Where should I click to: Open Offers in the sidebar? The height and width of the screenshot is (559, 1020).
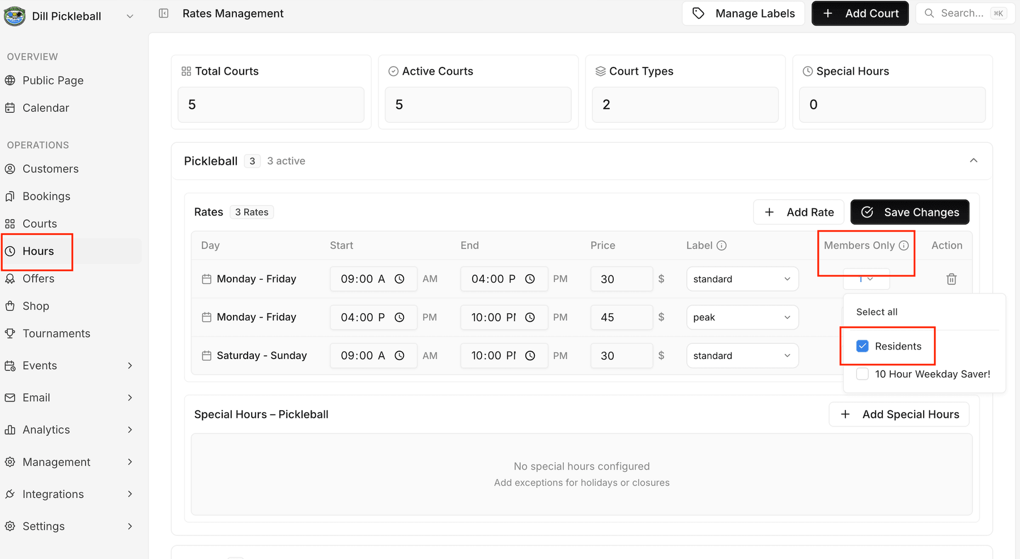tap(39, 279)
